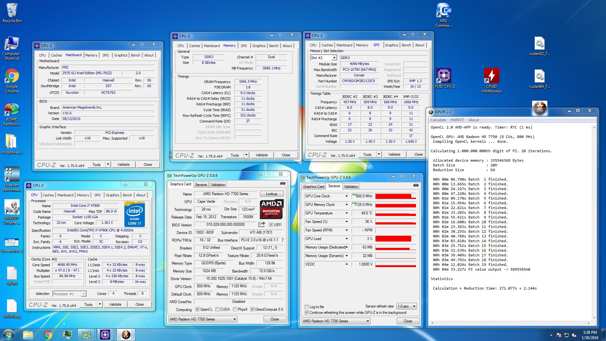Viewport: 606px width, 341px height.
Task: Open File Explorer from the taskbar
Action: click(x=28, y=335)
